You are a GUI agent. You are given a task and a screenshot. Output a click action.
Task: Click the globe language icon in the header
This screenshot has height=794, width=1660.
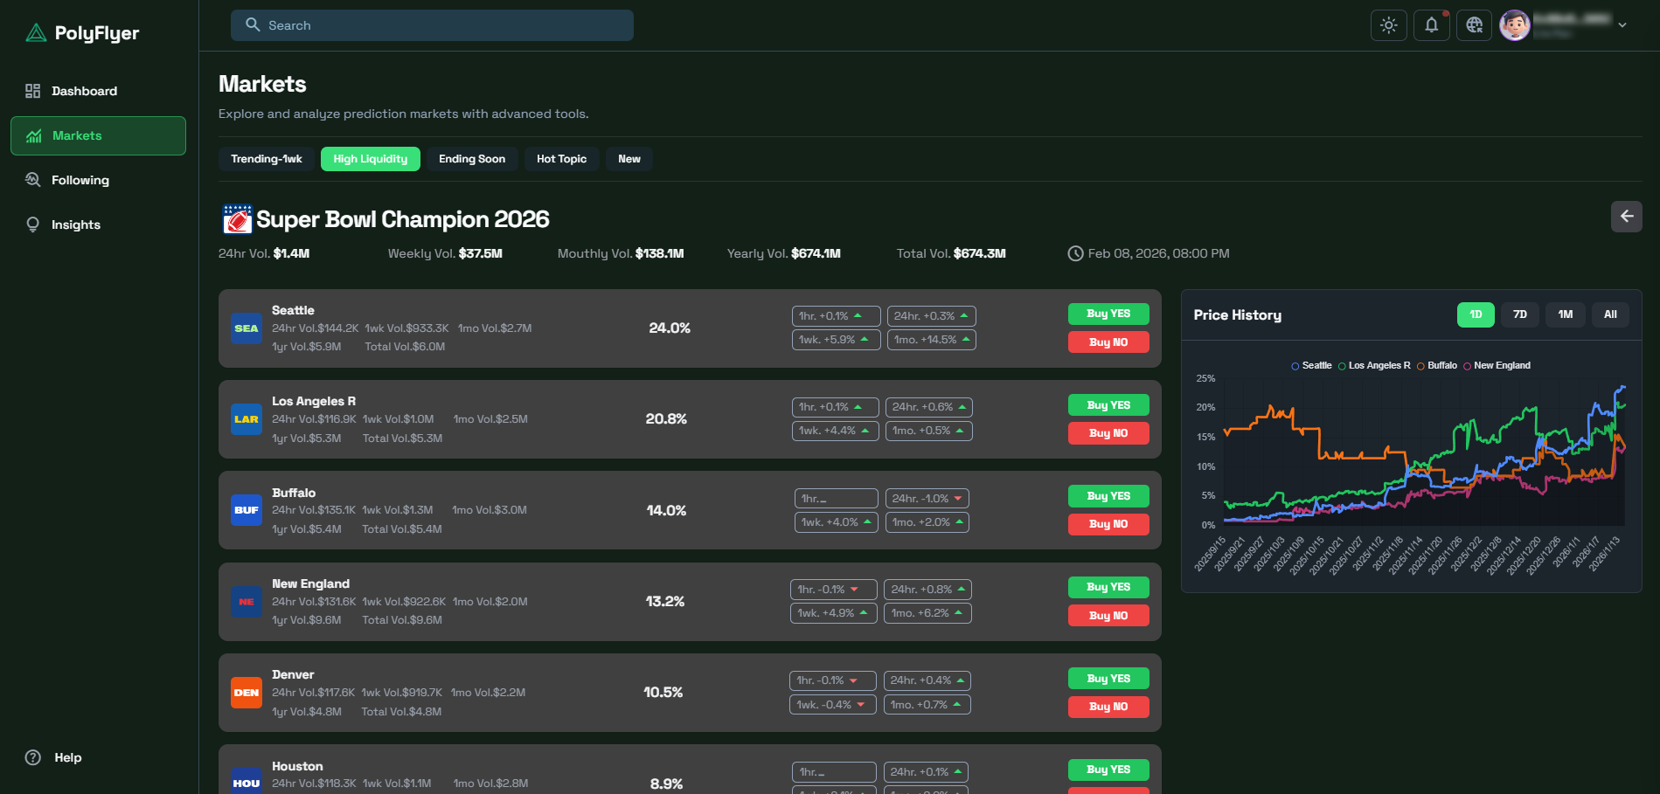pos(1474,24)
